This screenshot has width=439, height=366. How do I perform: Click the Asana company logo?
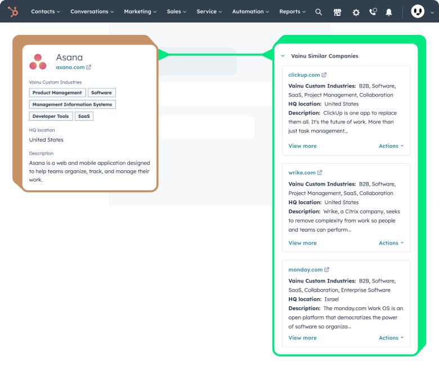click(38, 61)
